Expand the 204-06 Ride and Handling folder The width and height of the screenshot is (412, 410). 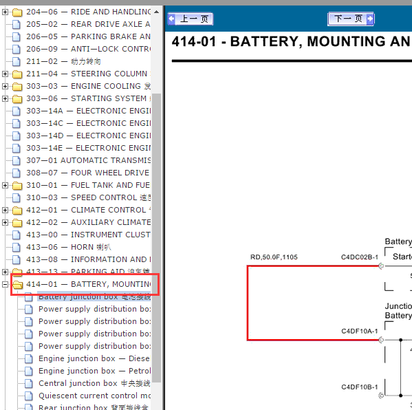tap(5, 12)
